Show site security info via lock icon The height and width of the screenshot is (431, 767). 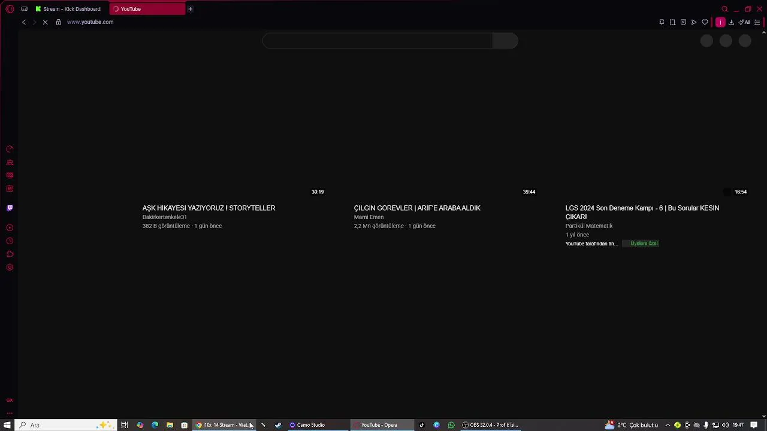[x=58, y=22]
